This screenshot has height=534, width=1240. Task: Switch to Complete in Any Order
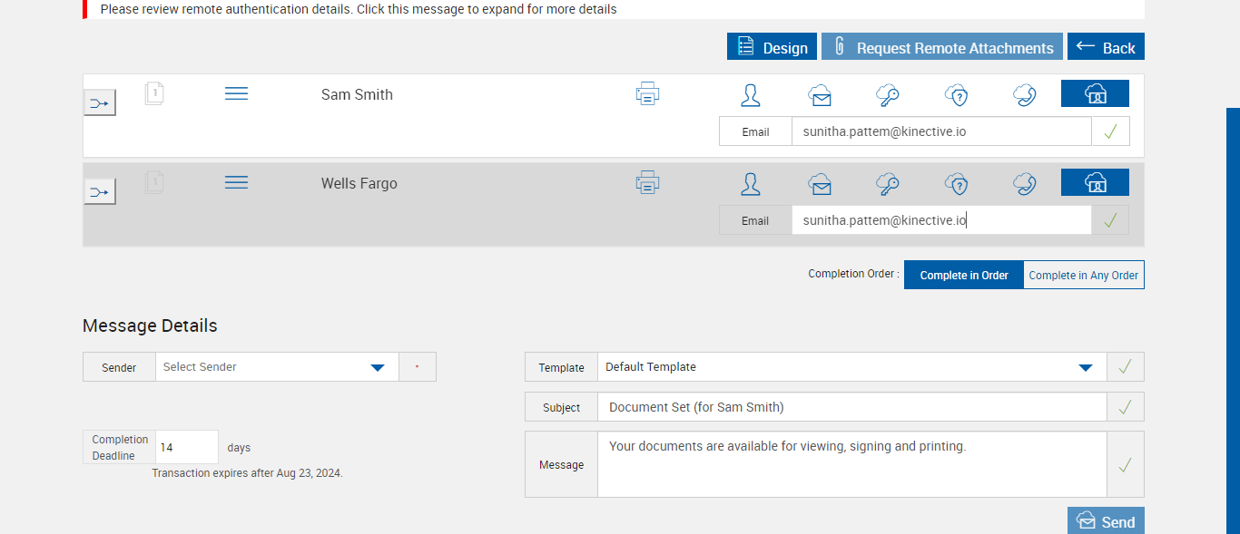(1084, 276)
